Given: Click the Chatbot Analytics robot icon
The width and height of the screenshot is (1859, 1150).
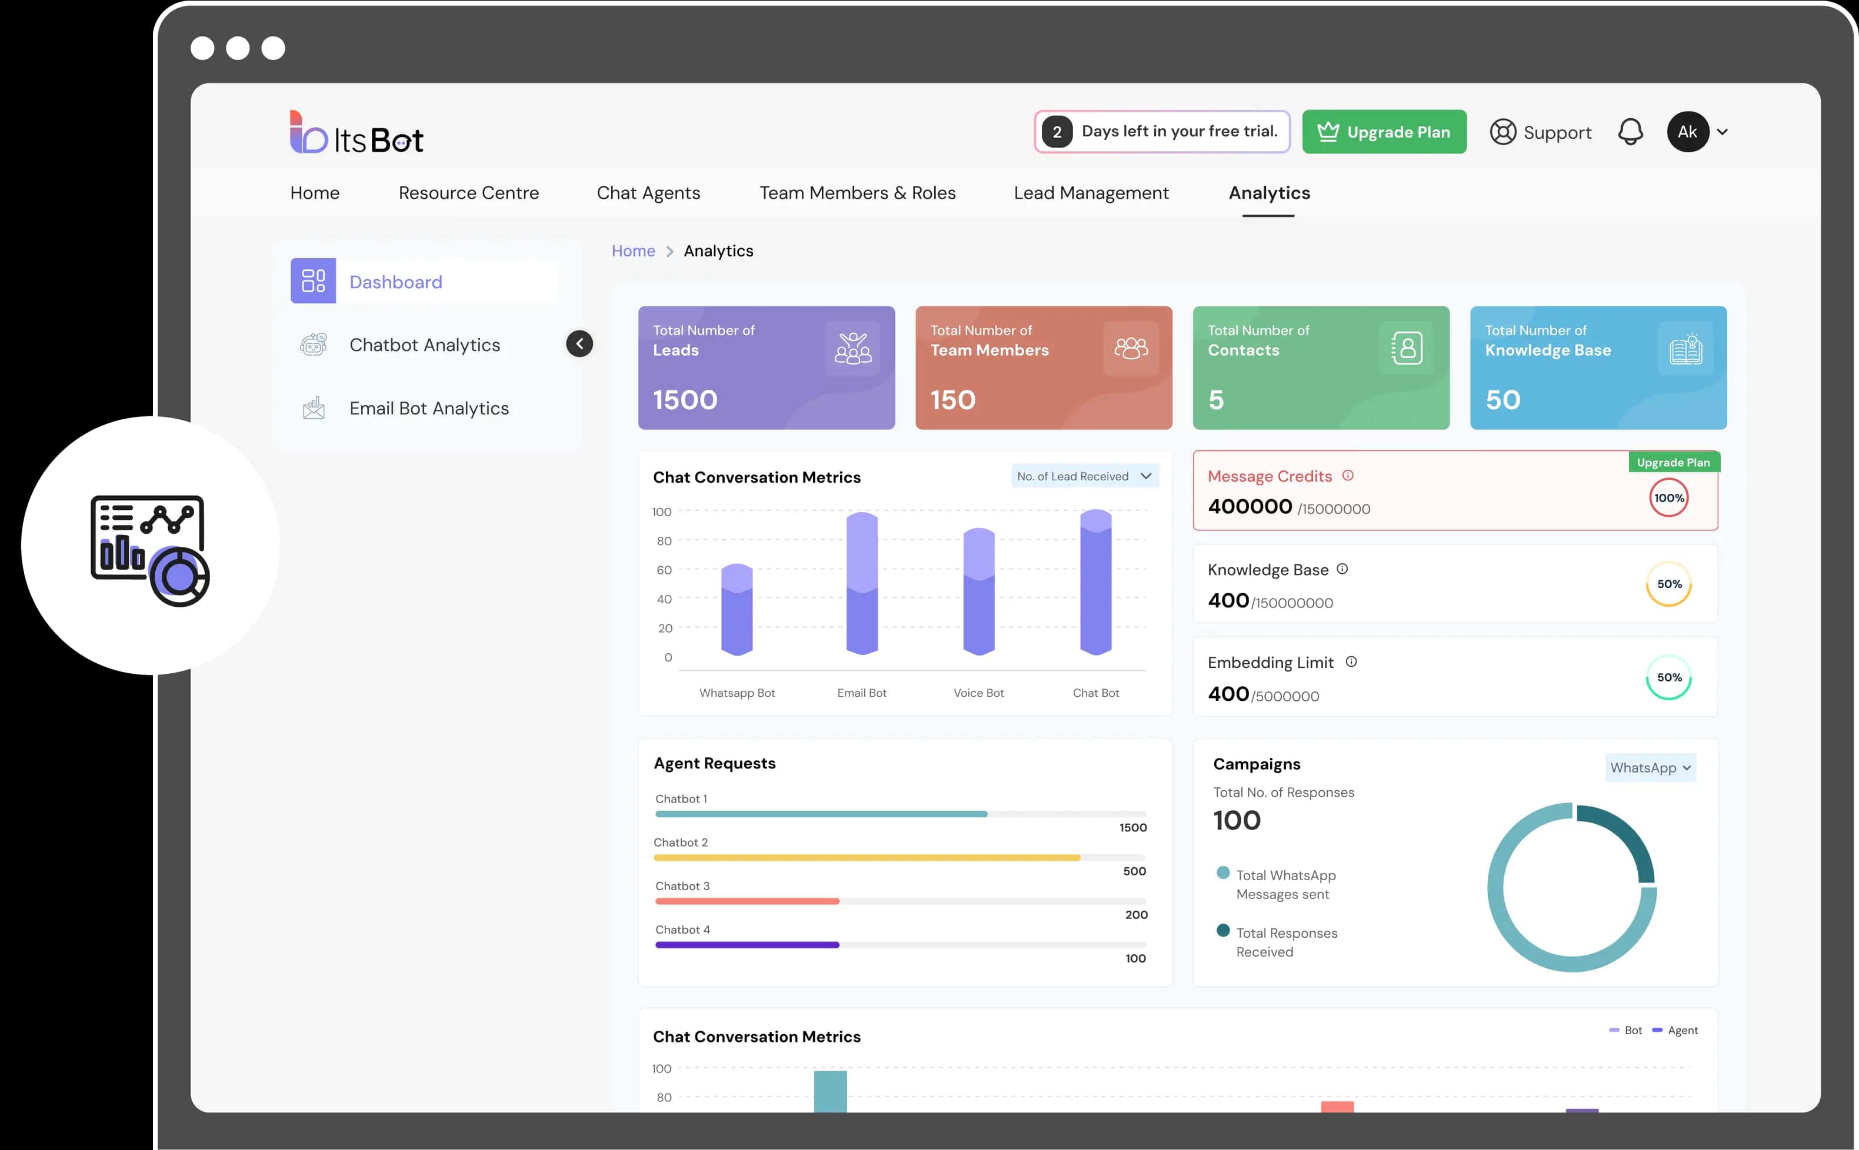Looking at the screenshot, I should tap(313, 345).
